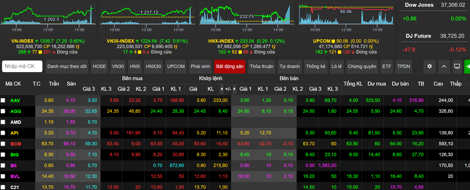Open the settings gear icon
The height and width of the screenshot is (190, 470).
429,66
